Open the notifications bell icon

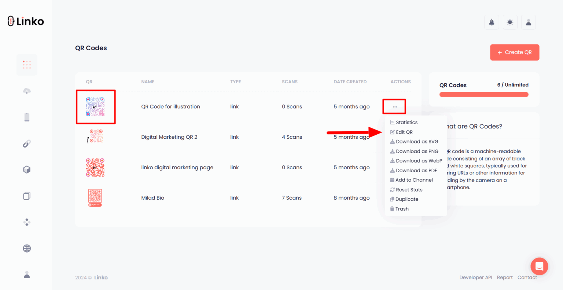(x=492, y=22)
